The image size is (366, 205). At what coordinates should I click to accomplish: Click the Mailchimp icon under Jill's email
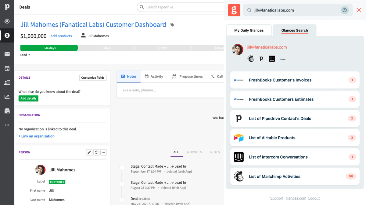[251, 59]
